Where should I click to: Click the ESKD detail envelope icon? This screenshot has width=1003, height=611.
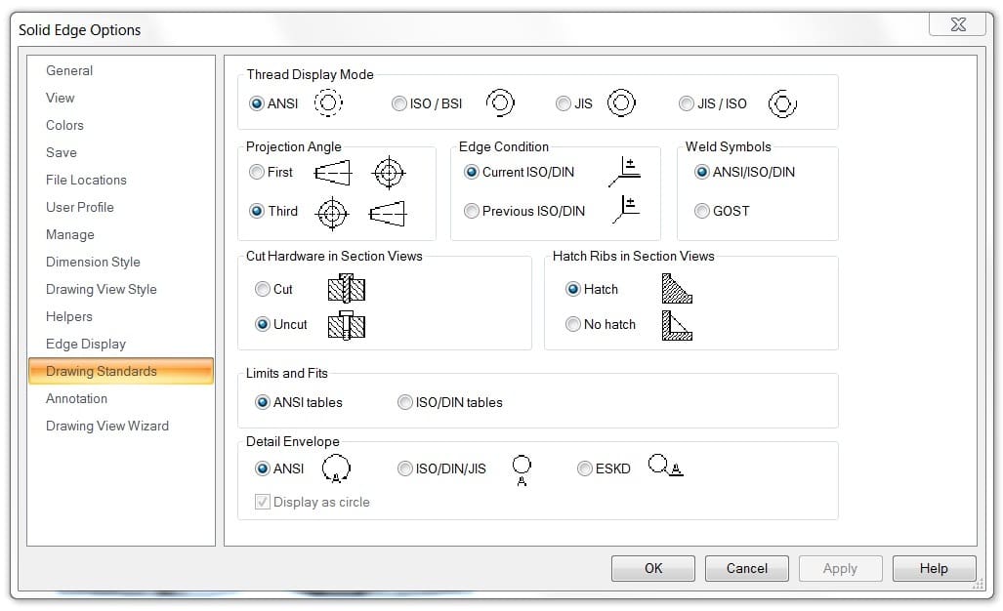665,468
